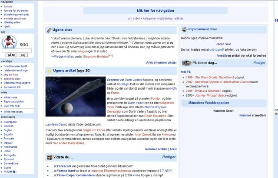This screenshot has width=278, height=178.
Task: Open 'permanent link' in værktøjer
Action: [x=12, y=87]
